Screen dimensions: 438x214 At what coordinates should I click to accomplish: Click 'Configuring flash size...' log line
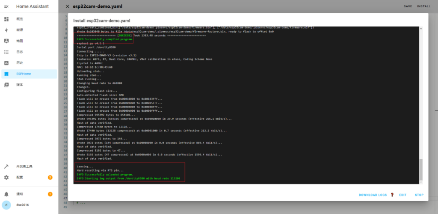click(x=97, y=91)
